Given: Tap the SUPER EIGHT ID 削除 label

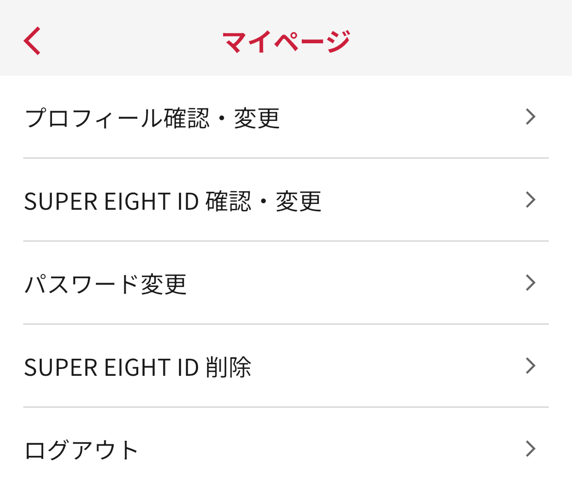Looking at the screenshot, I should tap(137, 367).
